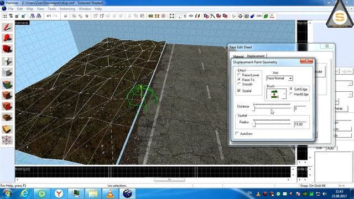
Task: Switch to the Material tab
Action: pyautogui.click(x=238, y=56)
